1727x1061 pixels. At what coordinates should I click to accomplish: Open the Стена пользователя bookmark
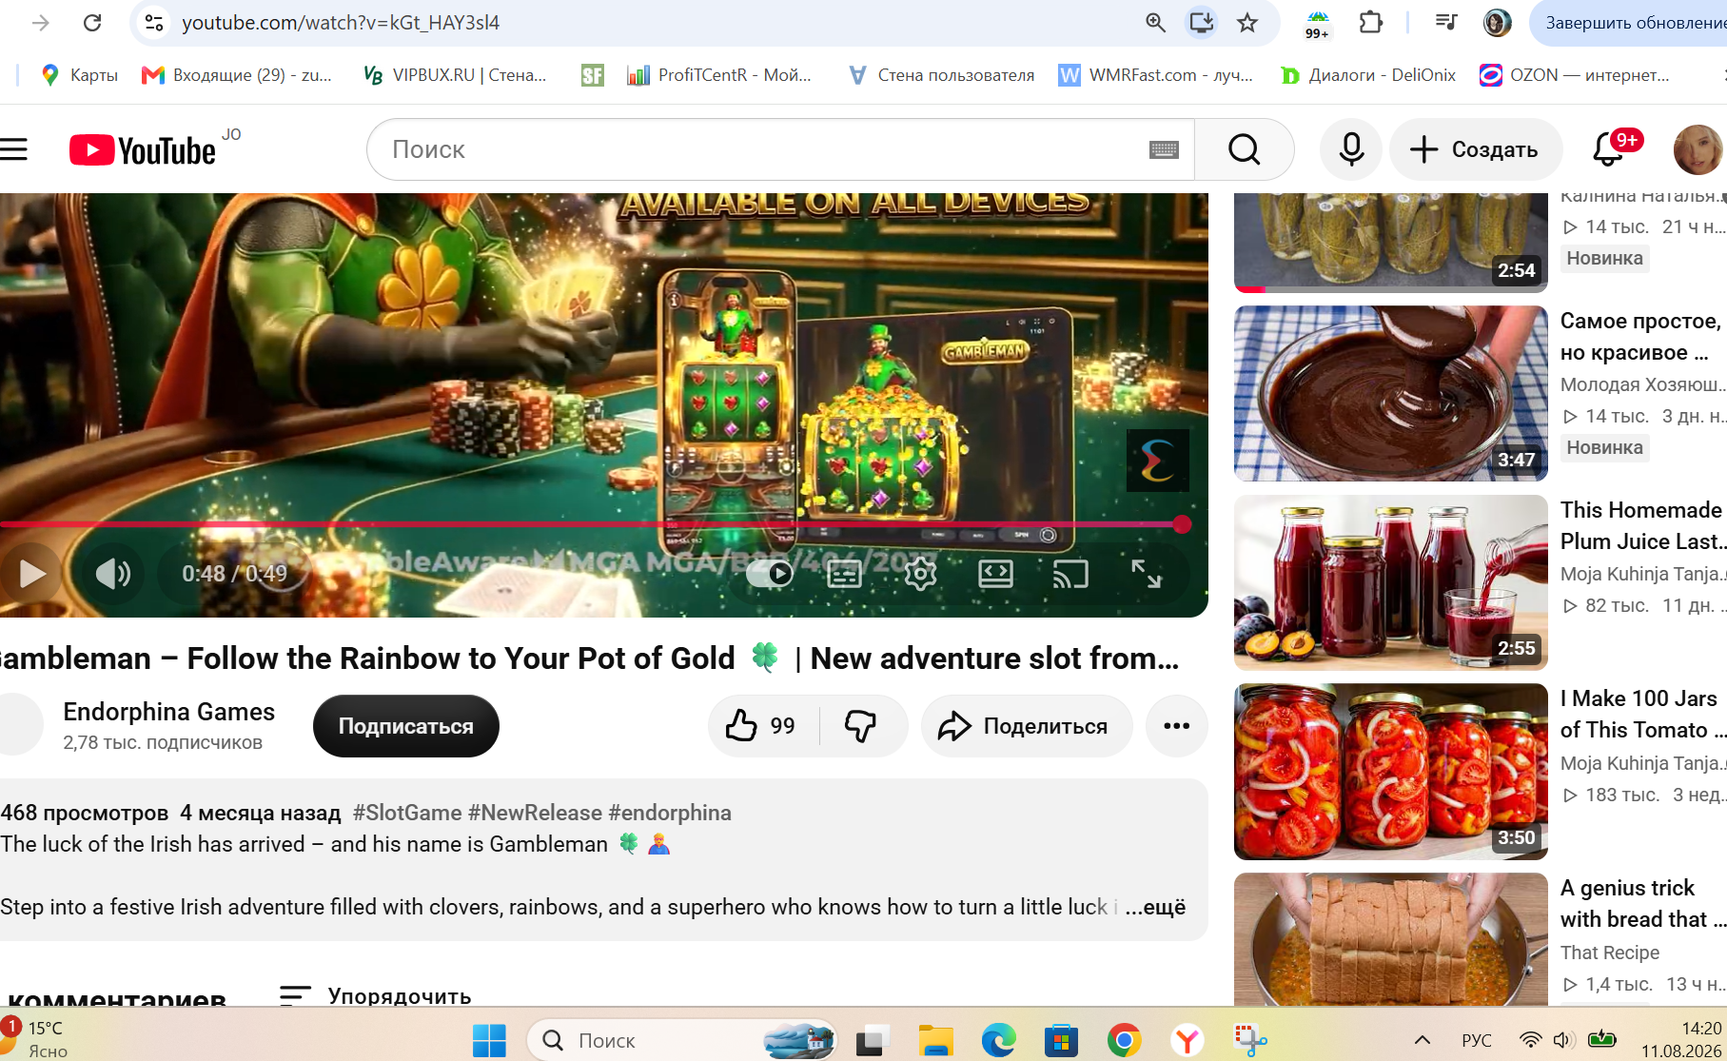[941, 75]
